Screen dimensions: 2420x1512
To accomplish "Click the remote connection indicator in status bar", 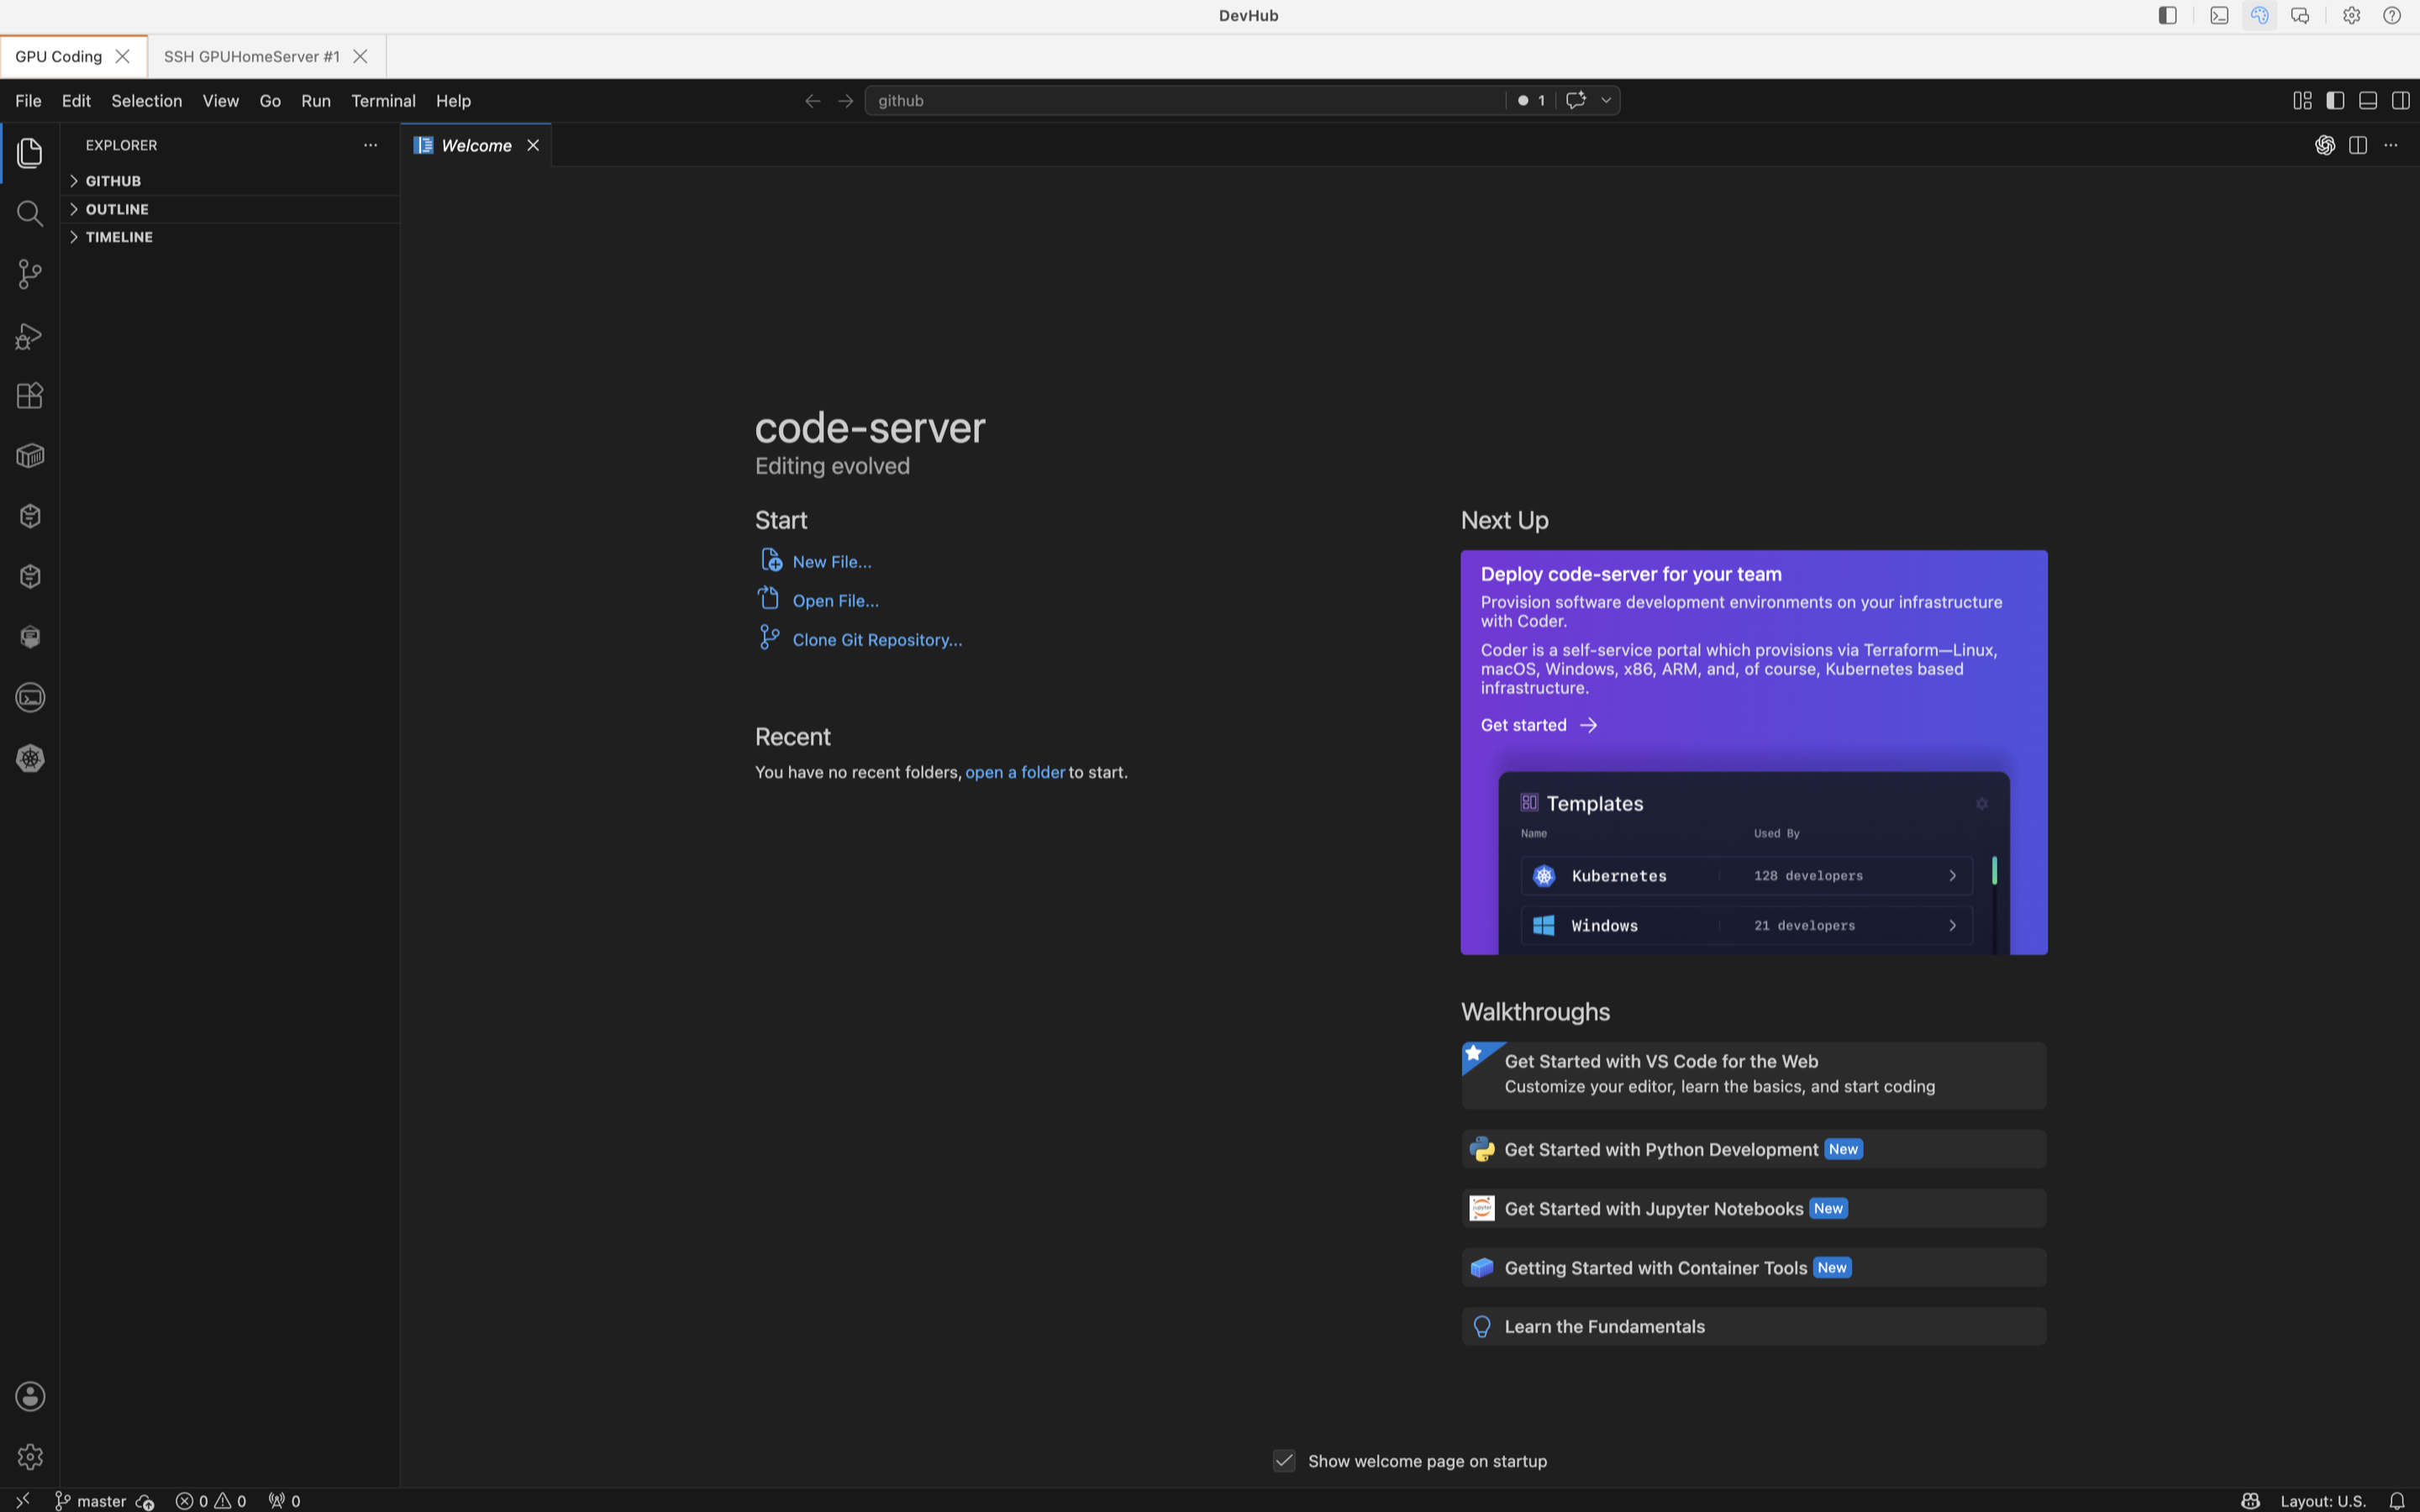I will coord(22,1500).
